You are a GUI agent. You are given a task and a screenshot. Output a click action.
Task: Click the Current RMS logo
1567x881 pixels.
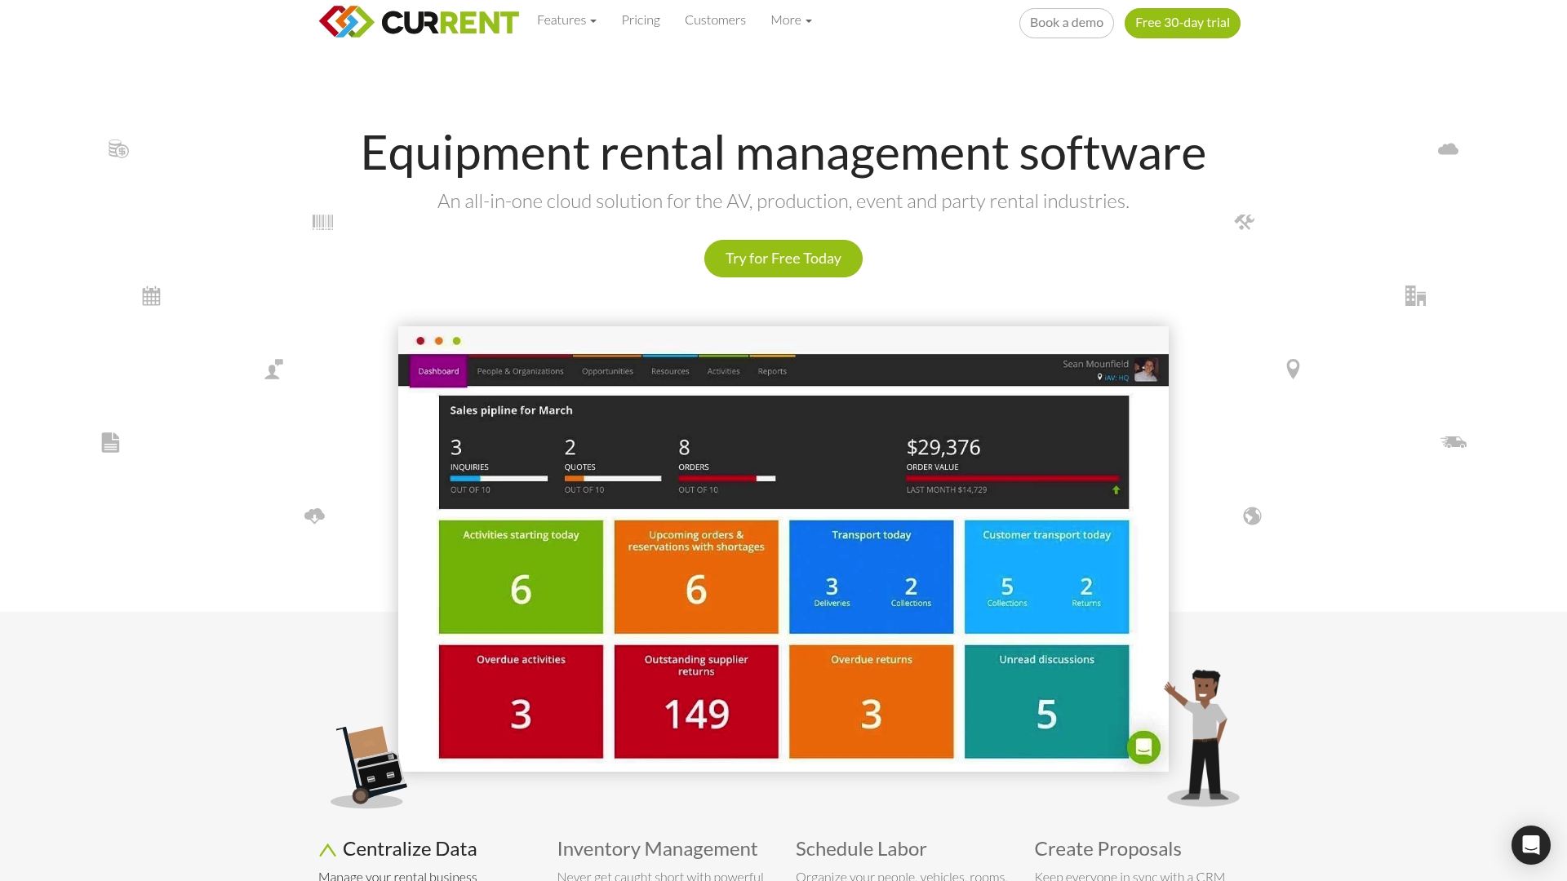point(418,20)
